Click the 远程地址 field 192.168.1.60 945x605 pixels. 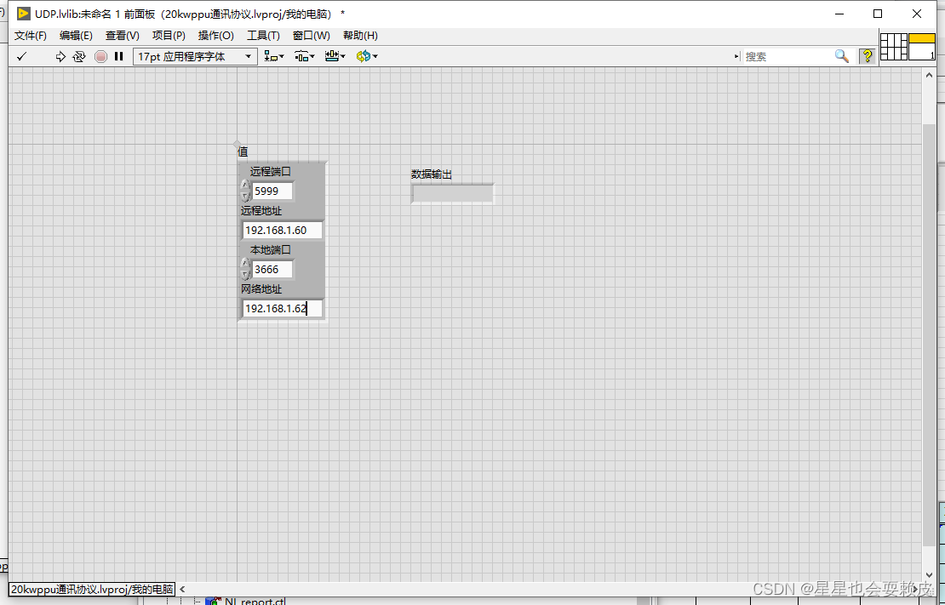[x=282, y=231]
